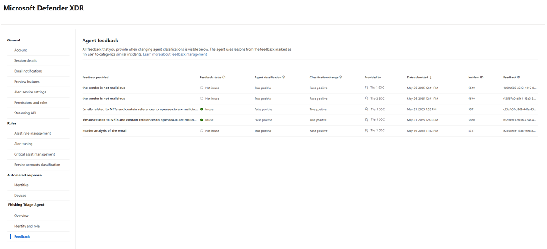
Task: Click green In use status icon for incident 5860
Action: pyautogui.click(x=201, y=119)
